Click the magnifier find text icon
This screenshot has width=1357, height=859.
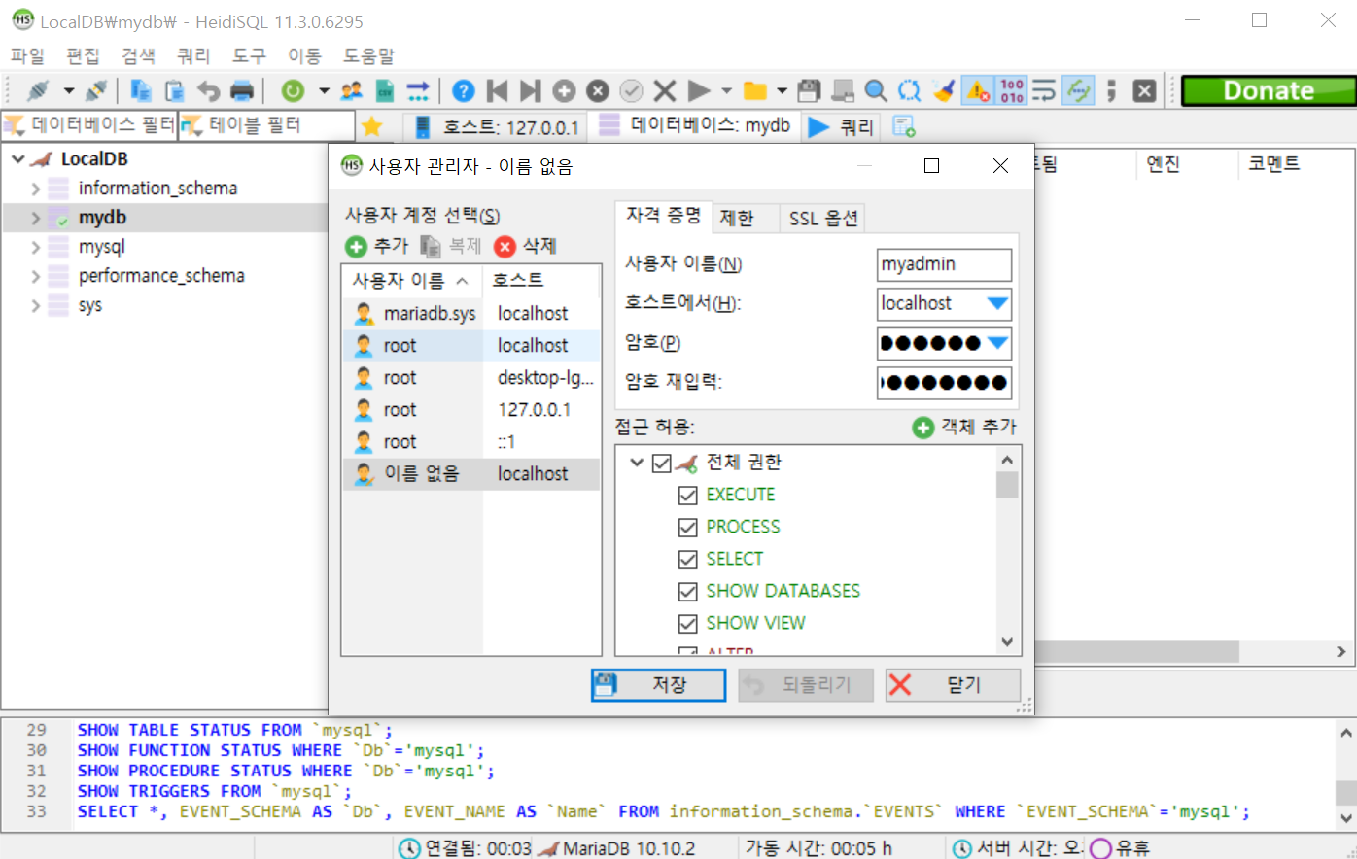876,91
